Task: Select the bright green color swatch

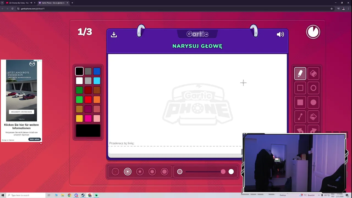Action: click(x=79, y=99)
